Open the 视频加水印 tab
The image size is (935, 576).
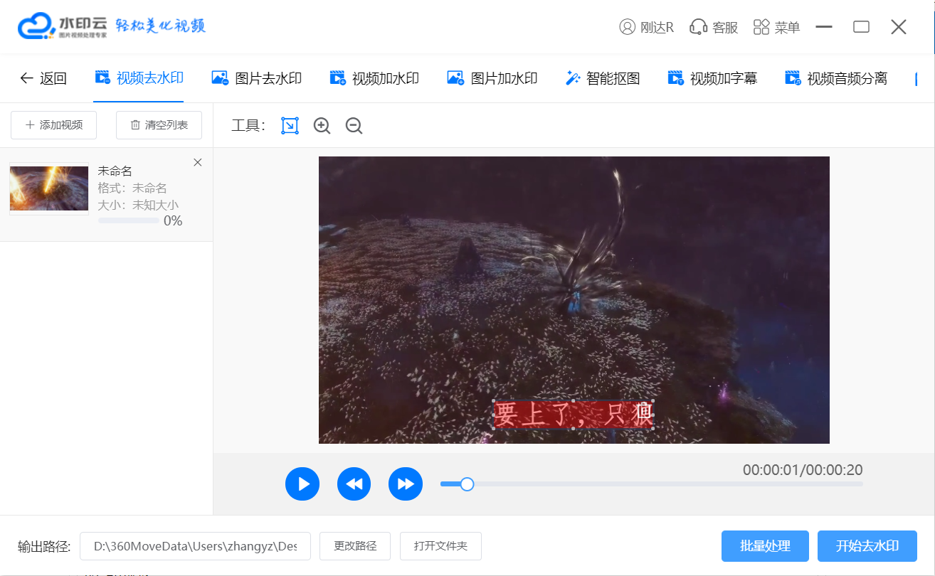[x=374, y=78]
